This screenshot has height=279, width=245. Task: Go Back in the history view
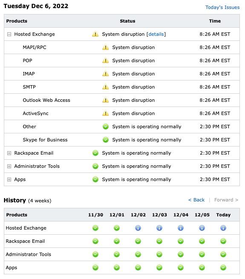196,200
